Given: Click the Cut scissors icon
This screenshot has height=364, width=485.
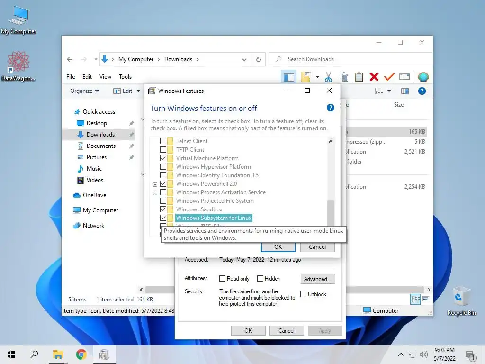Looking at the screenshot, I should [329, 77].
